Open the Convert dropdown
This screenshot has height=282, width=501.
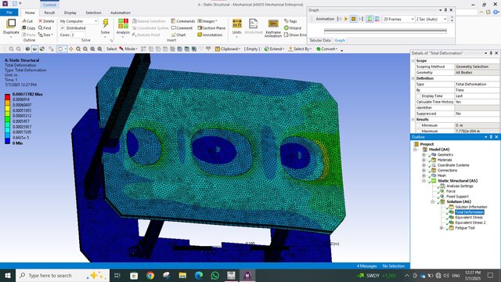(327, 49)
